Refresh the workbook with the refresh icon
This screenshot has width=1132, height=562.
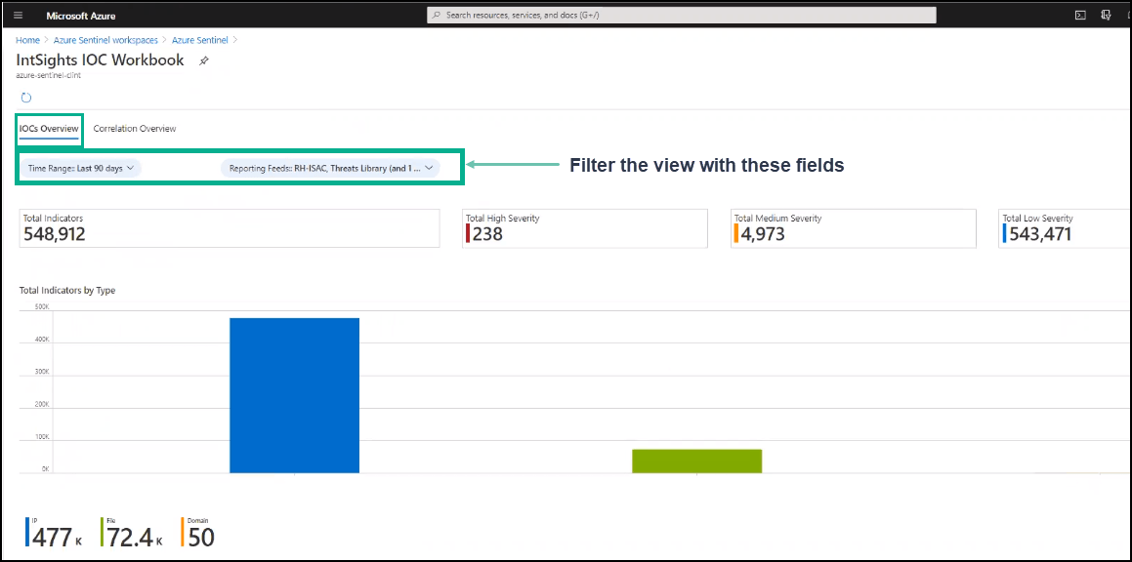pos(26,98)
